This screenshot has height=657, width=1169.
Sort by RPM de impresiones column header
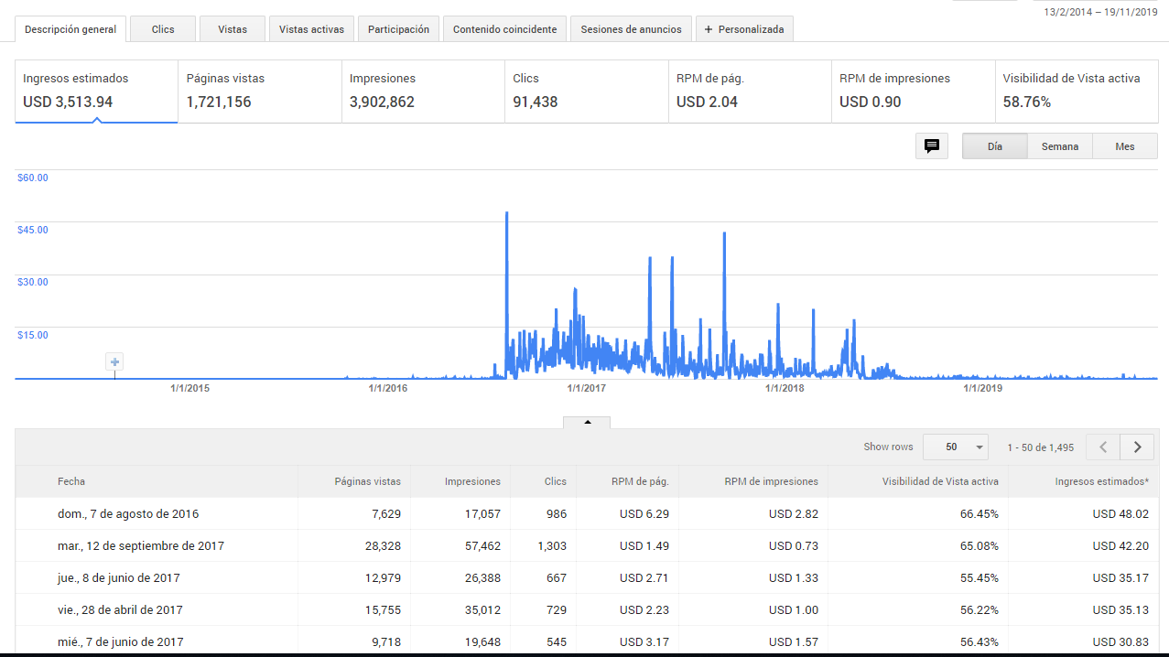coord(771,481)
